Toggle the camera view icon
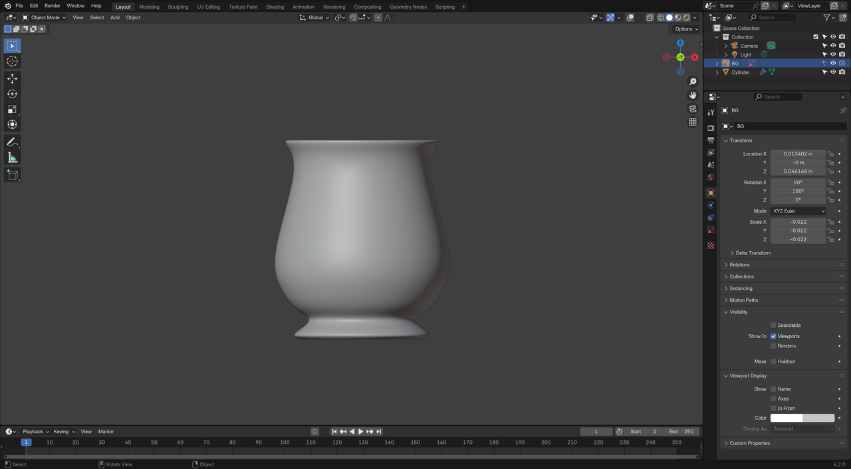The image size is (851, 469). pyautogui.click(x=693, y=109)
